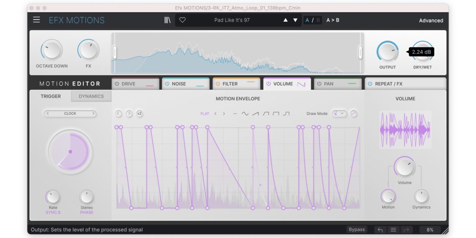Open the hamburger main menu
The image size is (476, 238).
pos(36,20)
